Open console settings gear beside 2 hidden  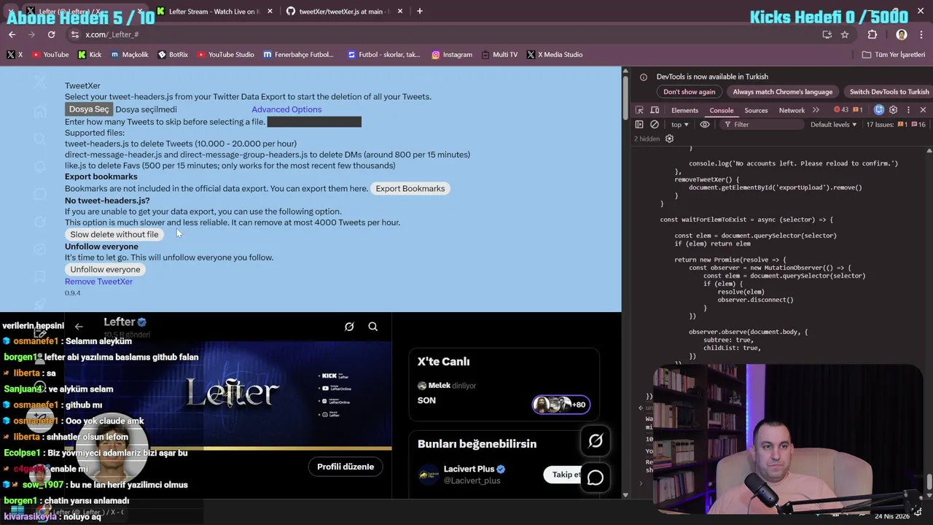click(x=669, y=139)
